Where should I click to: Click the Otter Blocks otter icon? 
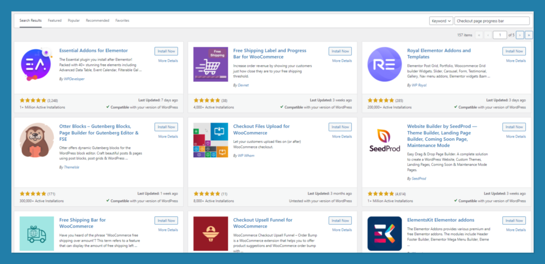click(x=37, y=140)
